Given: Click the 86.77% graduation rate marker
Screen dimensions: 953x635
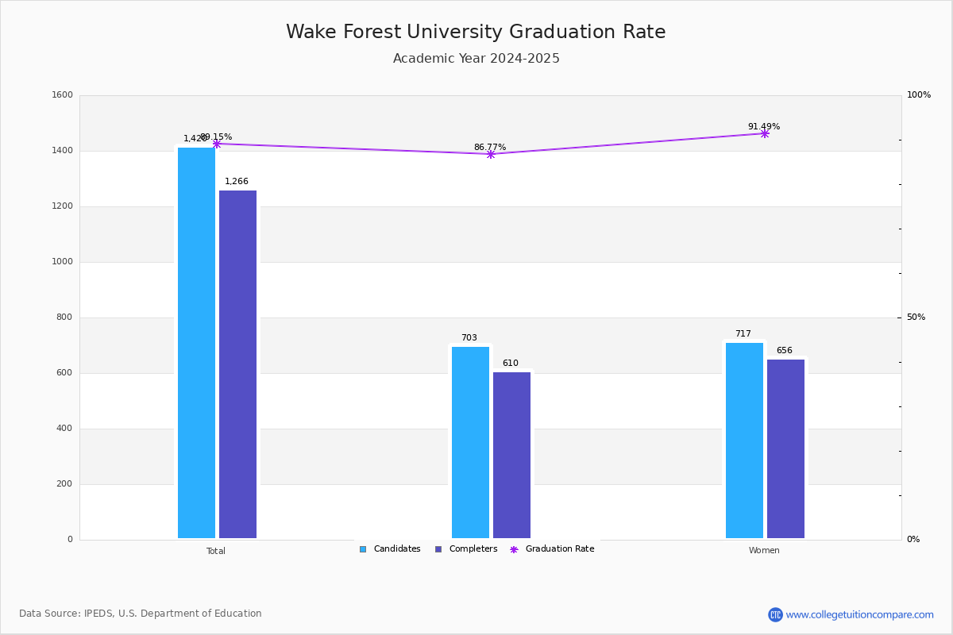Looking at the screenshot, I should [491, 154].
